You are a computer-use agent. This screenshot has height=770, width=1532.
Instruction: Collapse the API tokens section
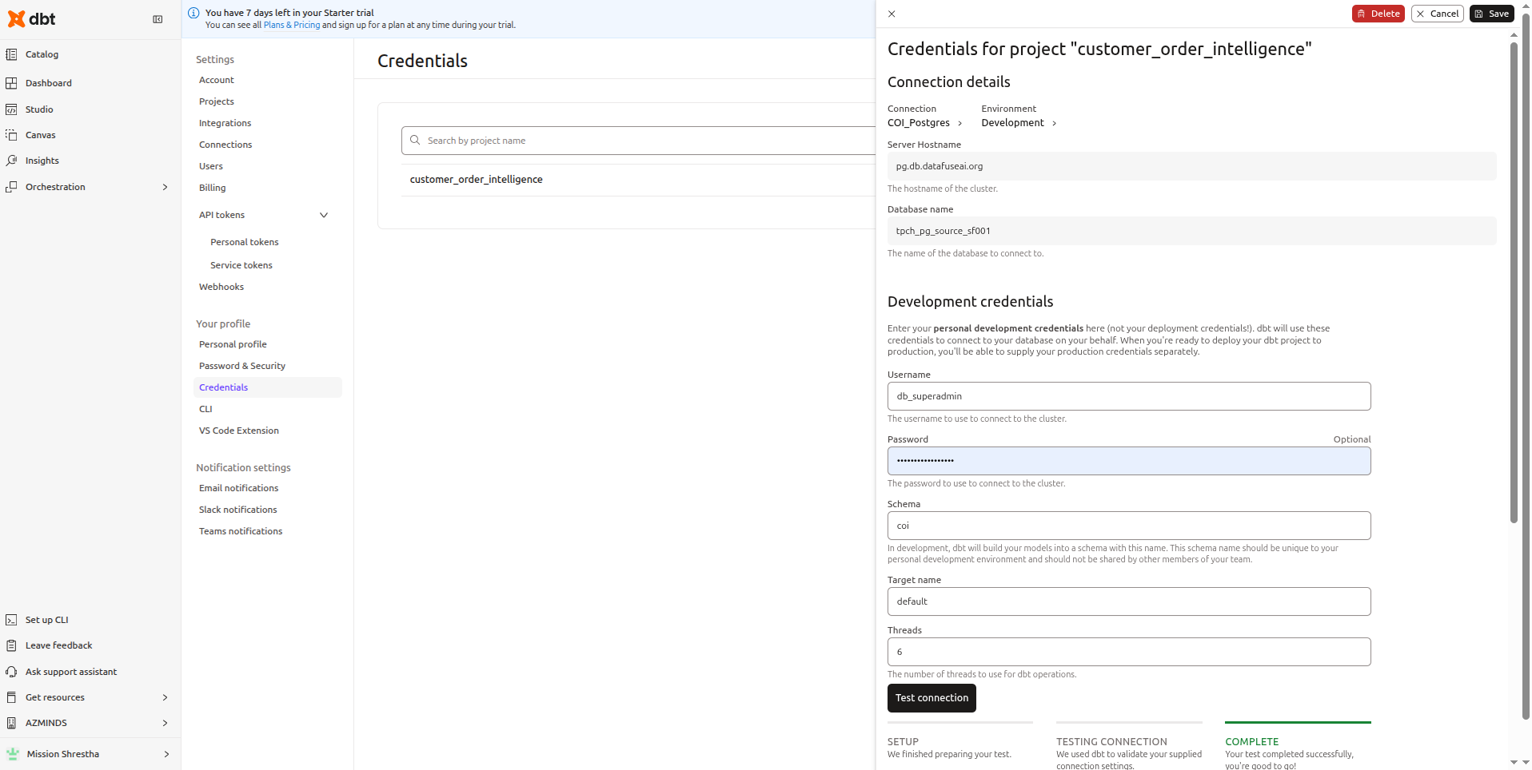[324, 215]
